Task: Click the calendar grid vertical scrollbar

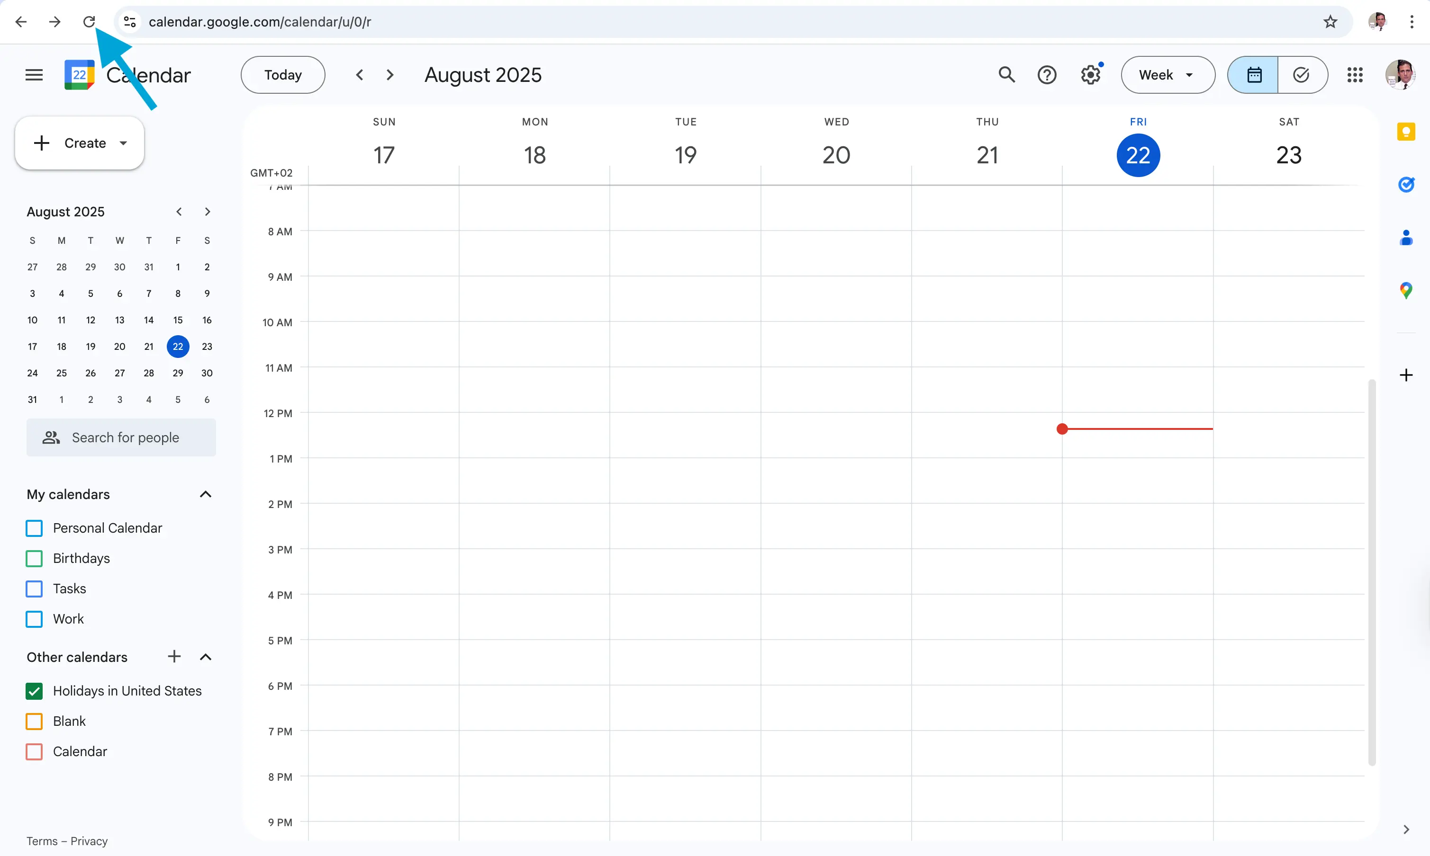Action: click(x=1372, y=572)
